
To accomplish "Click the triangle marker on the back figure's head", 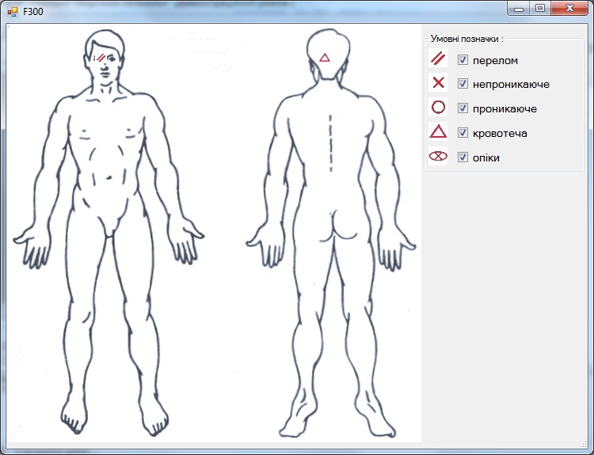I will [x=324, y=58].
